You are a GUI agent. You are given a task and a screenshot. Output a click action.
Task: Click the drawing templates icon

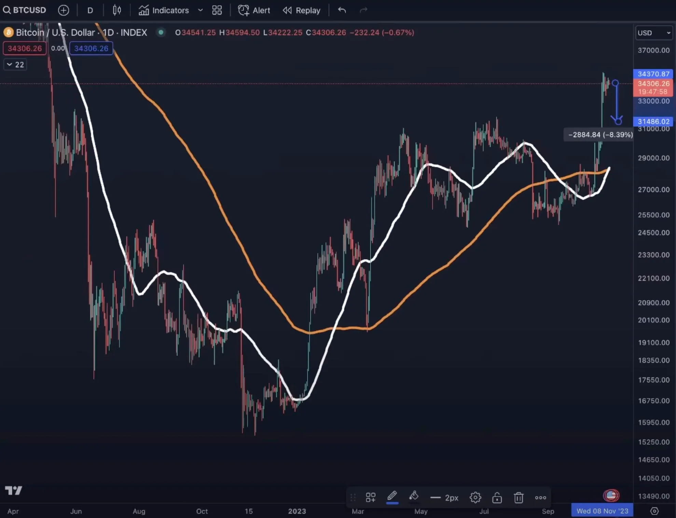click(x=370, y=497)
